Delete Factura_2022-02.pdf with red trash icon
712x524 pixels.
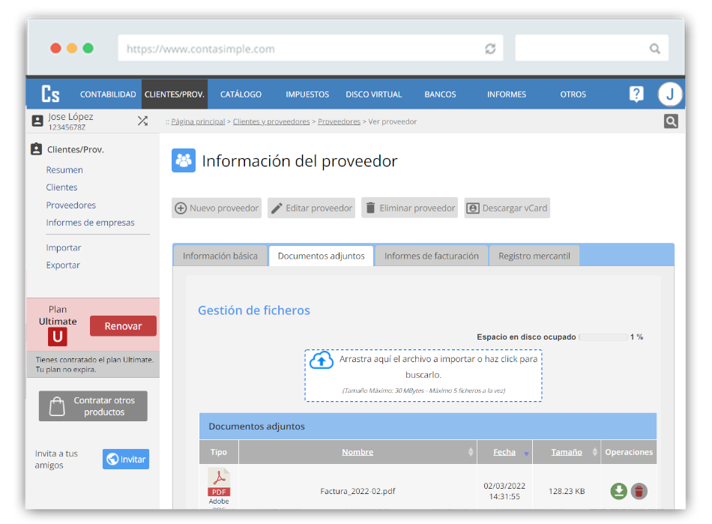click(639, 491)
